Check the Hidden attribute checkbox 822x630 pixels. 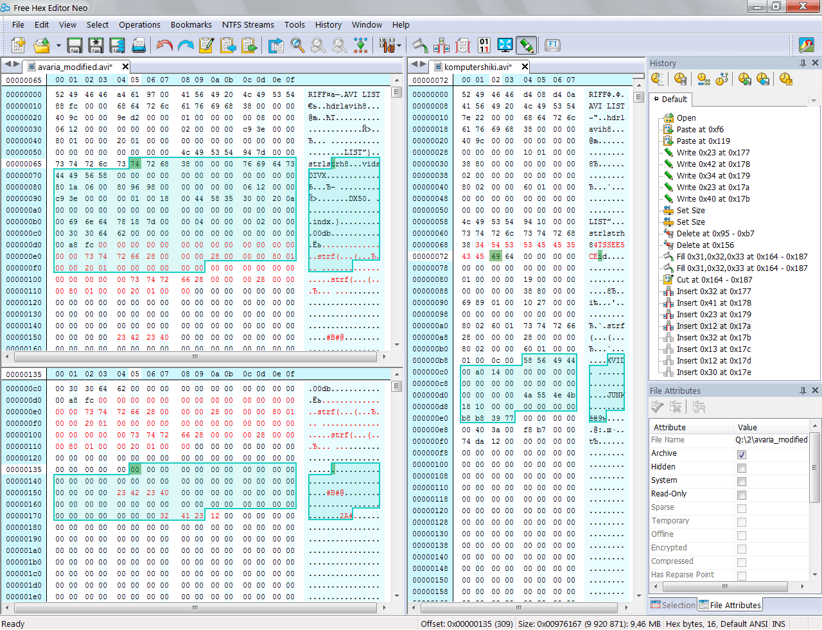coord(742,468)
